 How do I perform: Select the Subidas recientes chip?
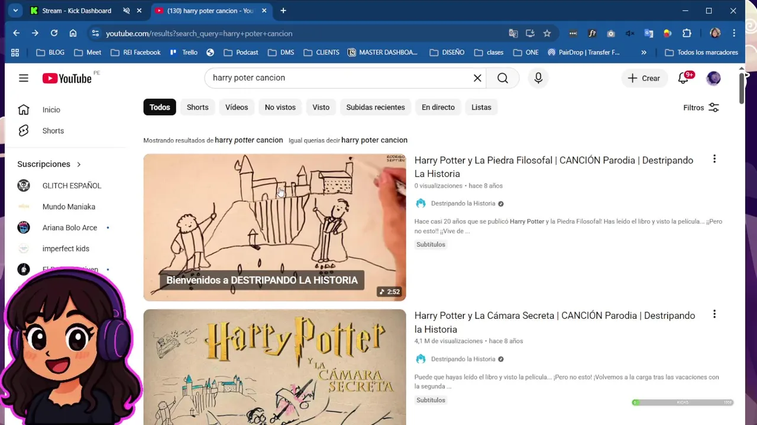pos(376,107)
